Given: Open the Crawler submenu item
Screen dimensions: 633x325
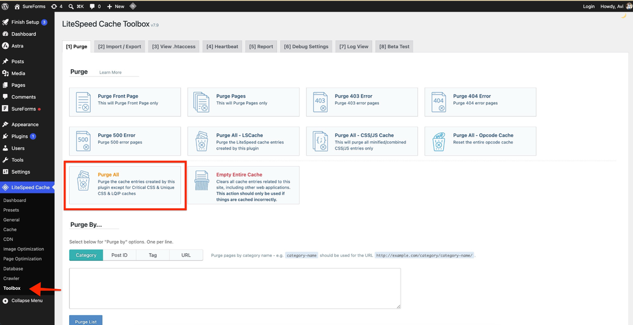Looking at the screenshot, I should [x=11, y=278].
